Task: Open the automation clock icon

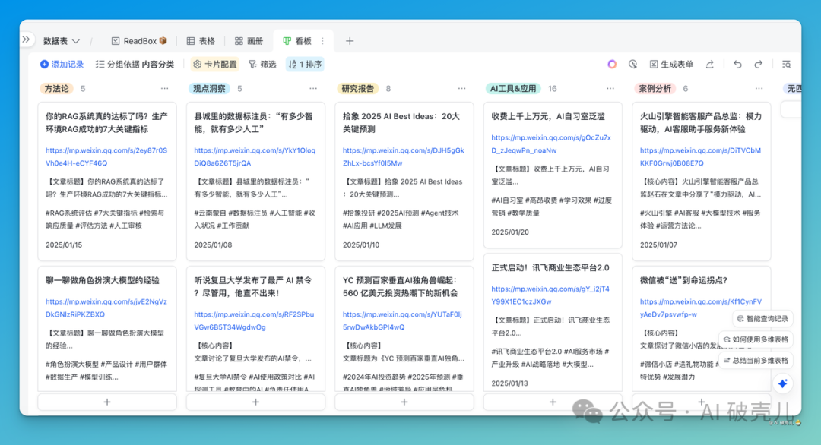Action: [x=632, y=65]
